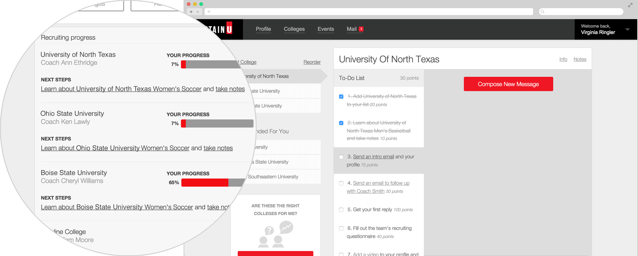Check the recruiting questionnaire task

[341, 228]
